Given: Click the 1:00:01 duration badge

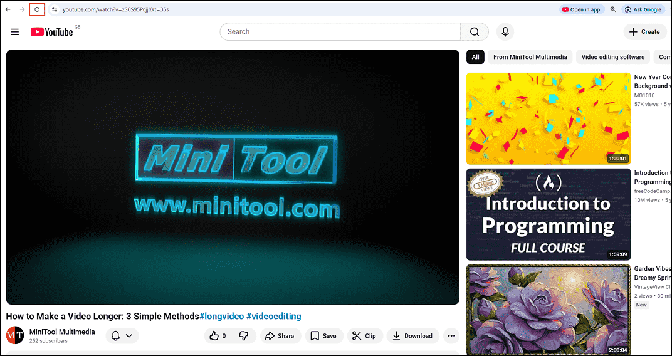Looking at the screenshot, I should tap(617, 159).
